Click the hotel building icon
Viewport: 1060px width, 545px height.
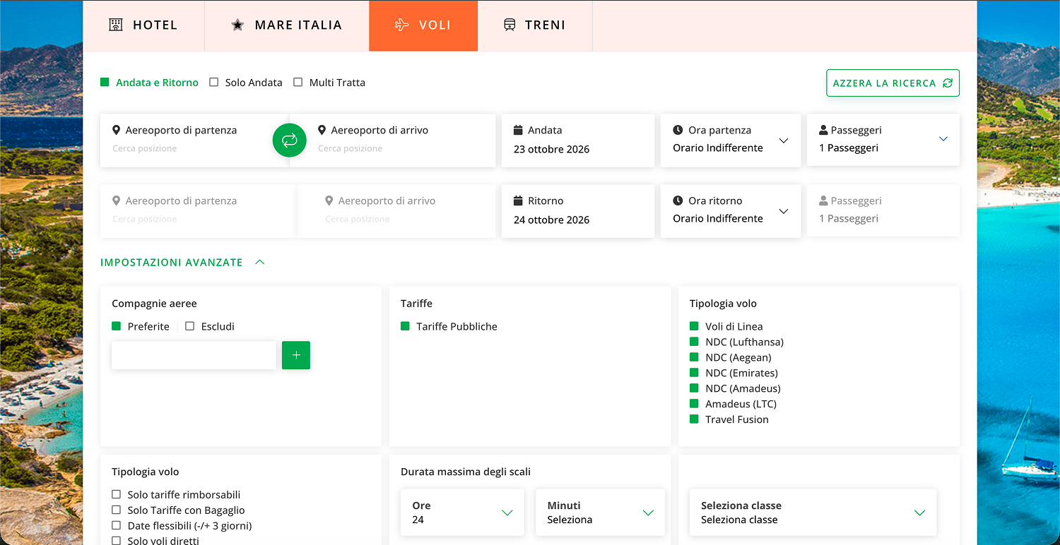point(116,25)
